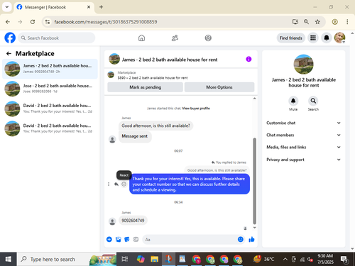Open James conversation in Marketplace list

[50, 69]
